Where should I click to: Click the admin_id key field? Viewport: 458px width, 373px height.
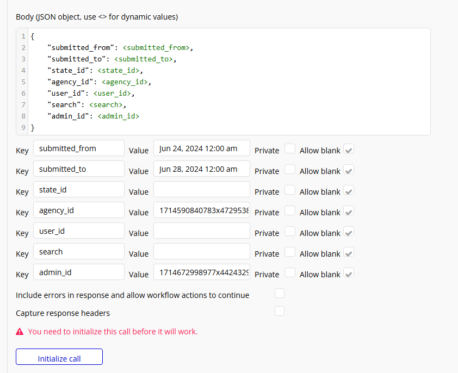[79, 272]
